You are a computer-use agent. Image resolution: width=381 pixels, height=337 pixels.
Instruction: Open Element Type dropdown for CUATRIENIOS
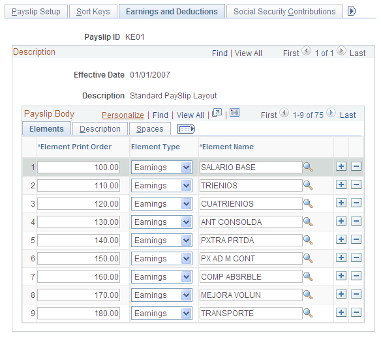[162, 204]
